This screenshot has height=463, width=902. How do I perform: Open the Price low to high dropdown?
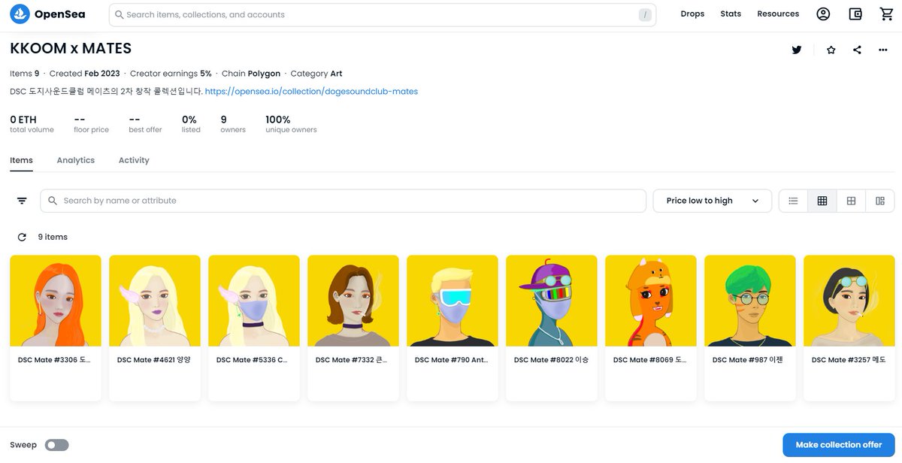pos(712,201)
